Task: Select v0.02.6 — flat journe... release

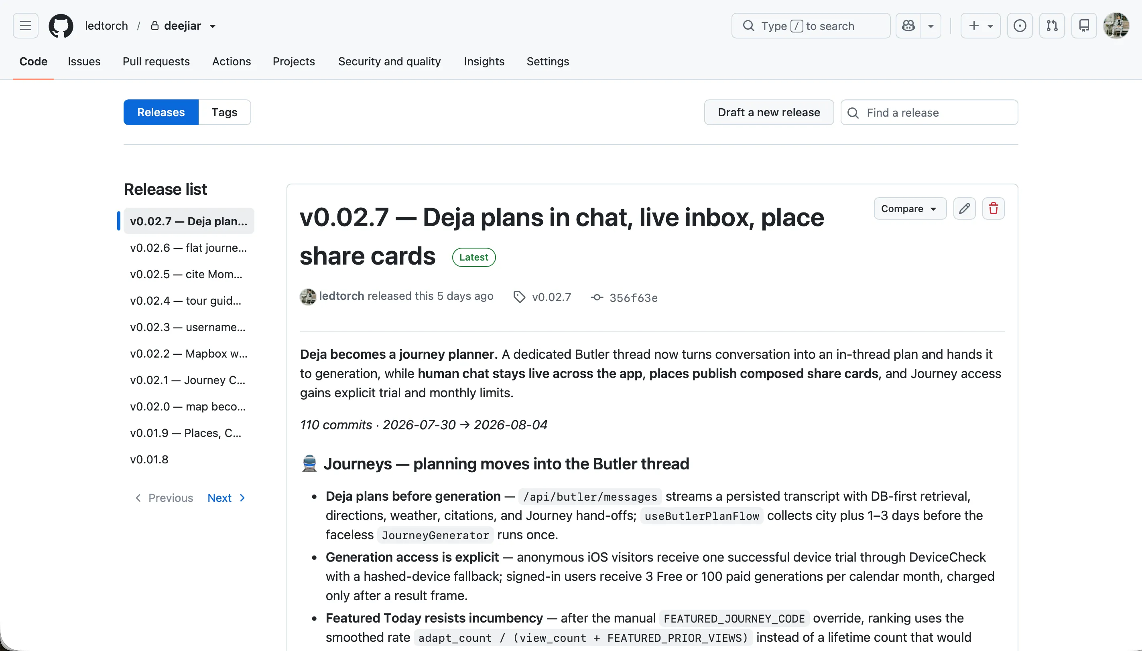Action: pos(189,247)
